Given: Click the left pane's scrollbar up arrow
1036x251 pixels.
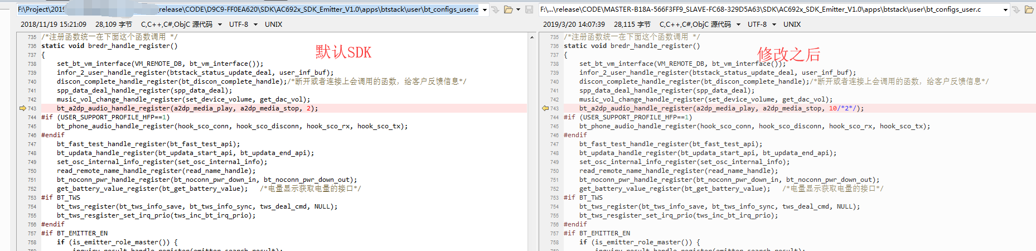Looking at the screenshot, I should (x=532, y=37).
